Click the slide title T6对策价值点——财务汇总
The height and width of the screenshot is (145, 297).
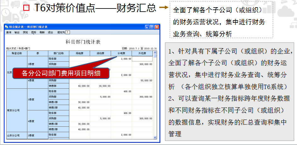pyautogui.click(x=95, y=8)
